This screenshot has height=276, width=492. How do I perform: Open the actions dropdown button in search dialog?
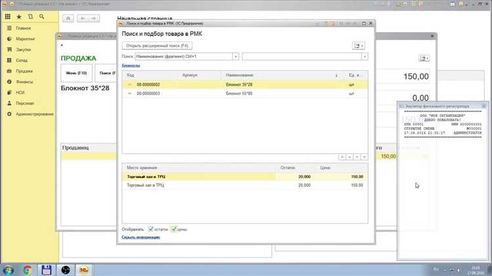359,46
